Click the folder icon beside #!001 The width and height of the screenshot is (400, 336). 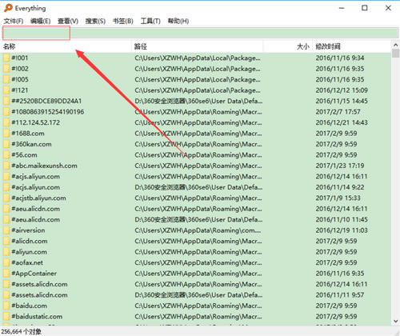click(x=6, y=58)
